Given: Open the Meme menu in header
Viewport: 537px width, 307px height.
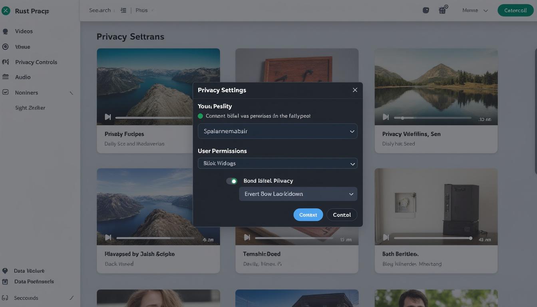Looking at the screenshot, I should point(475,10).
